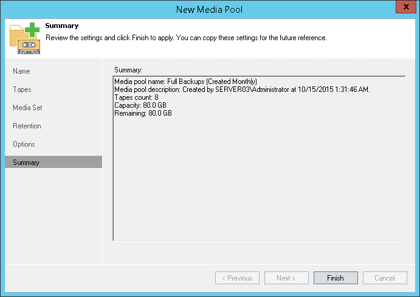Click the Tapes count line
The width and height of the screenshot is (420, 297).
pos(136,97)
